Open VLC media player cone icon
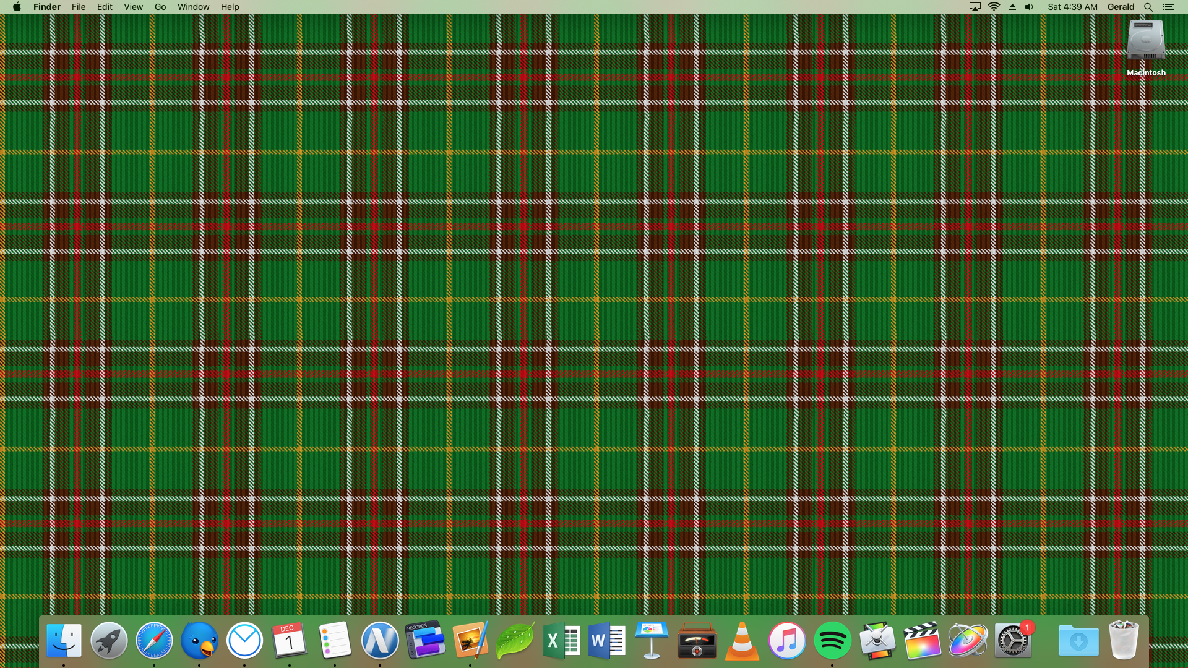 pyautogui.click(x=742, y=640)
